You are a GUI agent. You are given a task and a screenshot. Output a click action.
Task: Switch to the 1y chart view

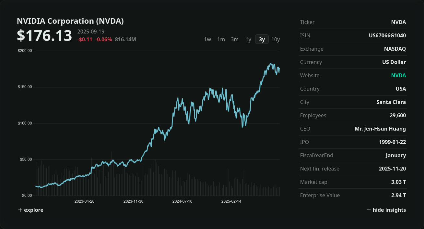248,39
